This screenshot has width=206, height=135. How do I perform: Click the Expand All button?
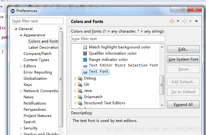coord(183,105)
